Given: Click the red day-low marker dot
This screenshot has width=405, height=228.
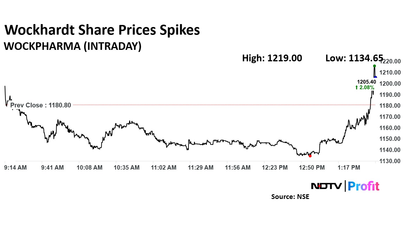Looking at the screenshot, I should click(310, 156).
